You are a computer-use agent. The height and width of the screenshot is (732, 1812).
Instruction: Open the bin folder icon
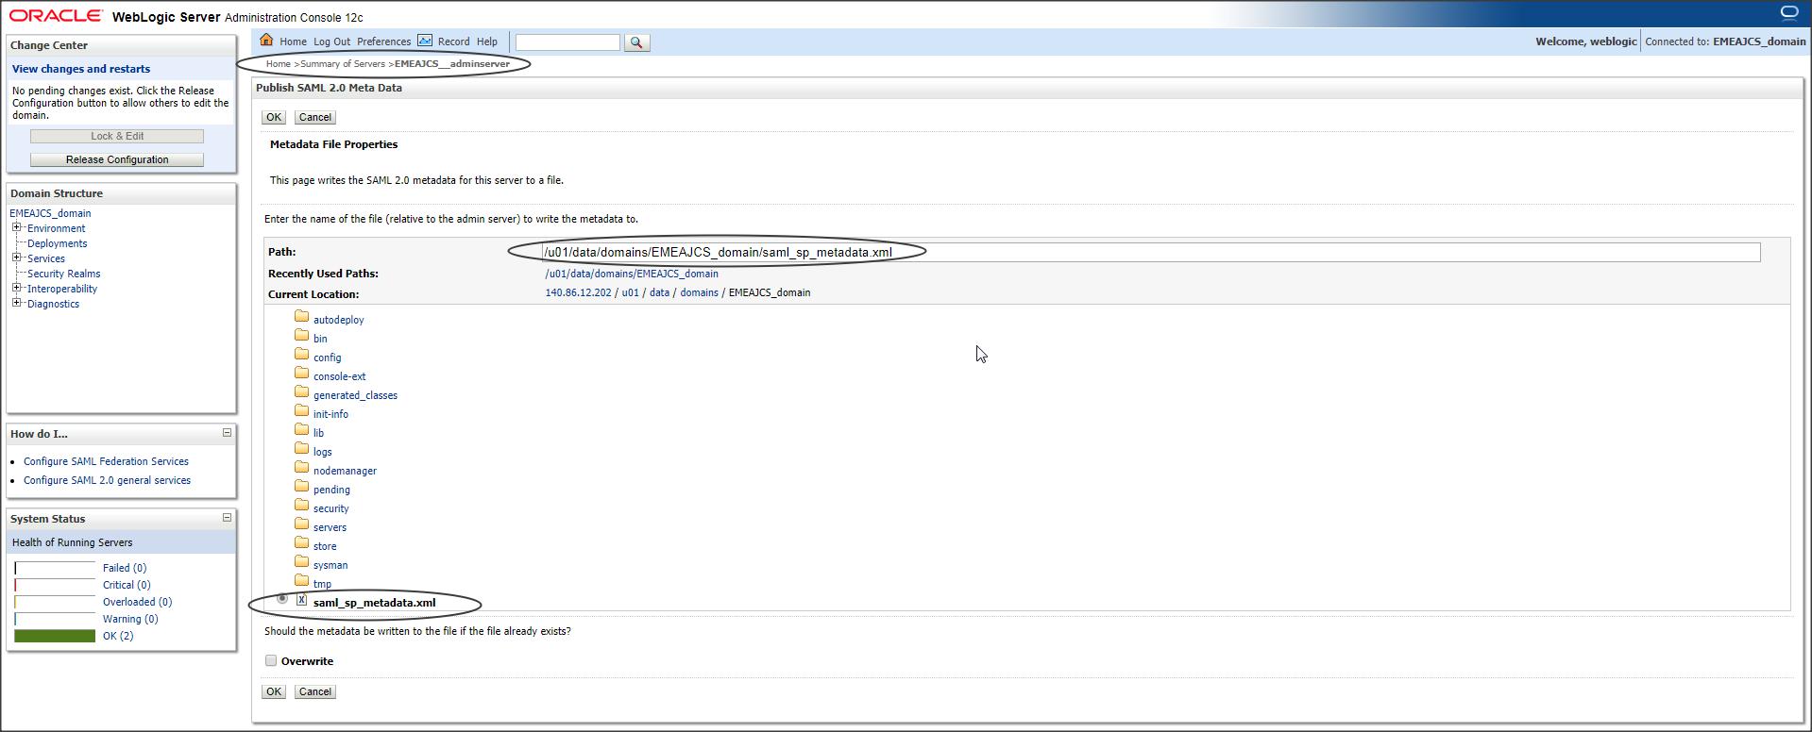pos(302,336)
